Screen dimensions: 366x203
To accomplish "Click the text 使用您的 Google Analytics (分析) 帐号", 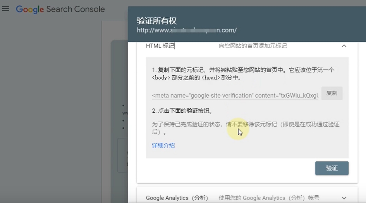I will 269,198.
